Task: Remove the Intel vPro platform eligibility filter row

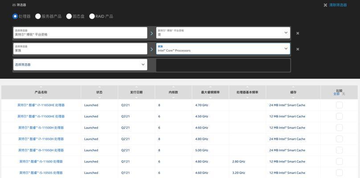Action: point(298,33)
